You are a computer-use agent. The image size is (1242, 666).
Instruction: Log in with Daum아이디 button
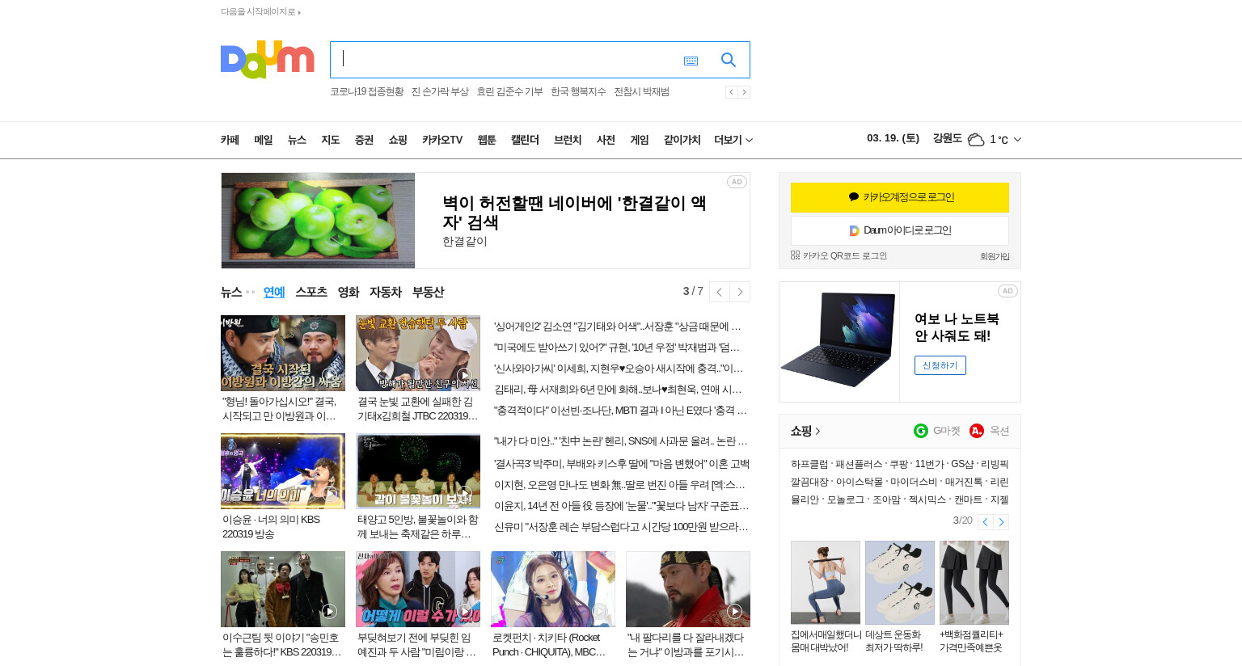coord(900,230)
